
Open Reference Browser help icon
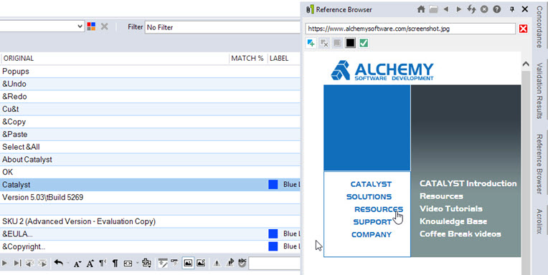point(497,9)
